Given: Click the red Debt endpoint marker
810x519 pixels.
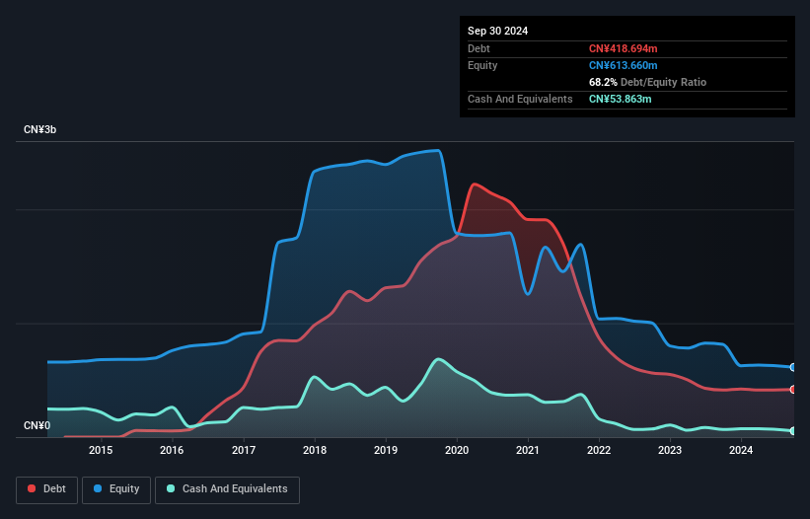Looking at the screenshot, I should (x=793, y=390).
